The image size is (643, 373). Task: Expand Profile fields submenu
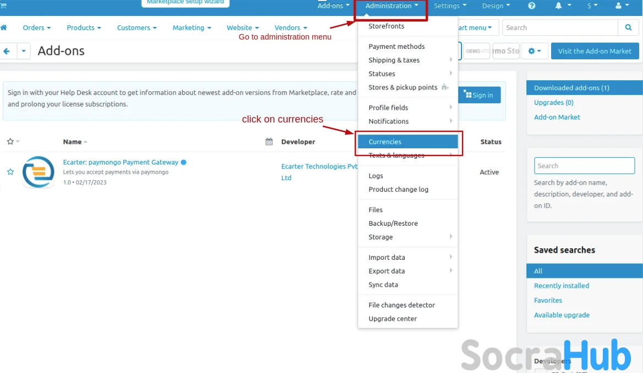pyautogui.click(x=408, y=108)
